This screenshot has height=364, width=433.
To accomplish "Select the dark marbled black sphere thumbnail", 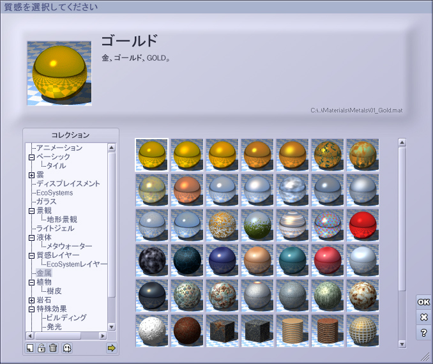I will (151, 260).
